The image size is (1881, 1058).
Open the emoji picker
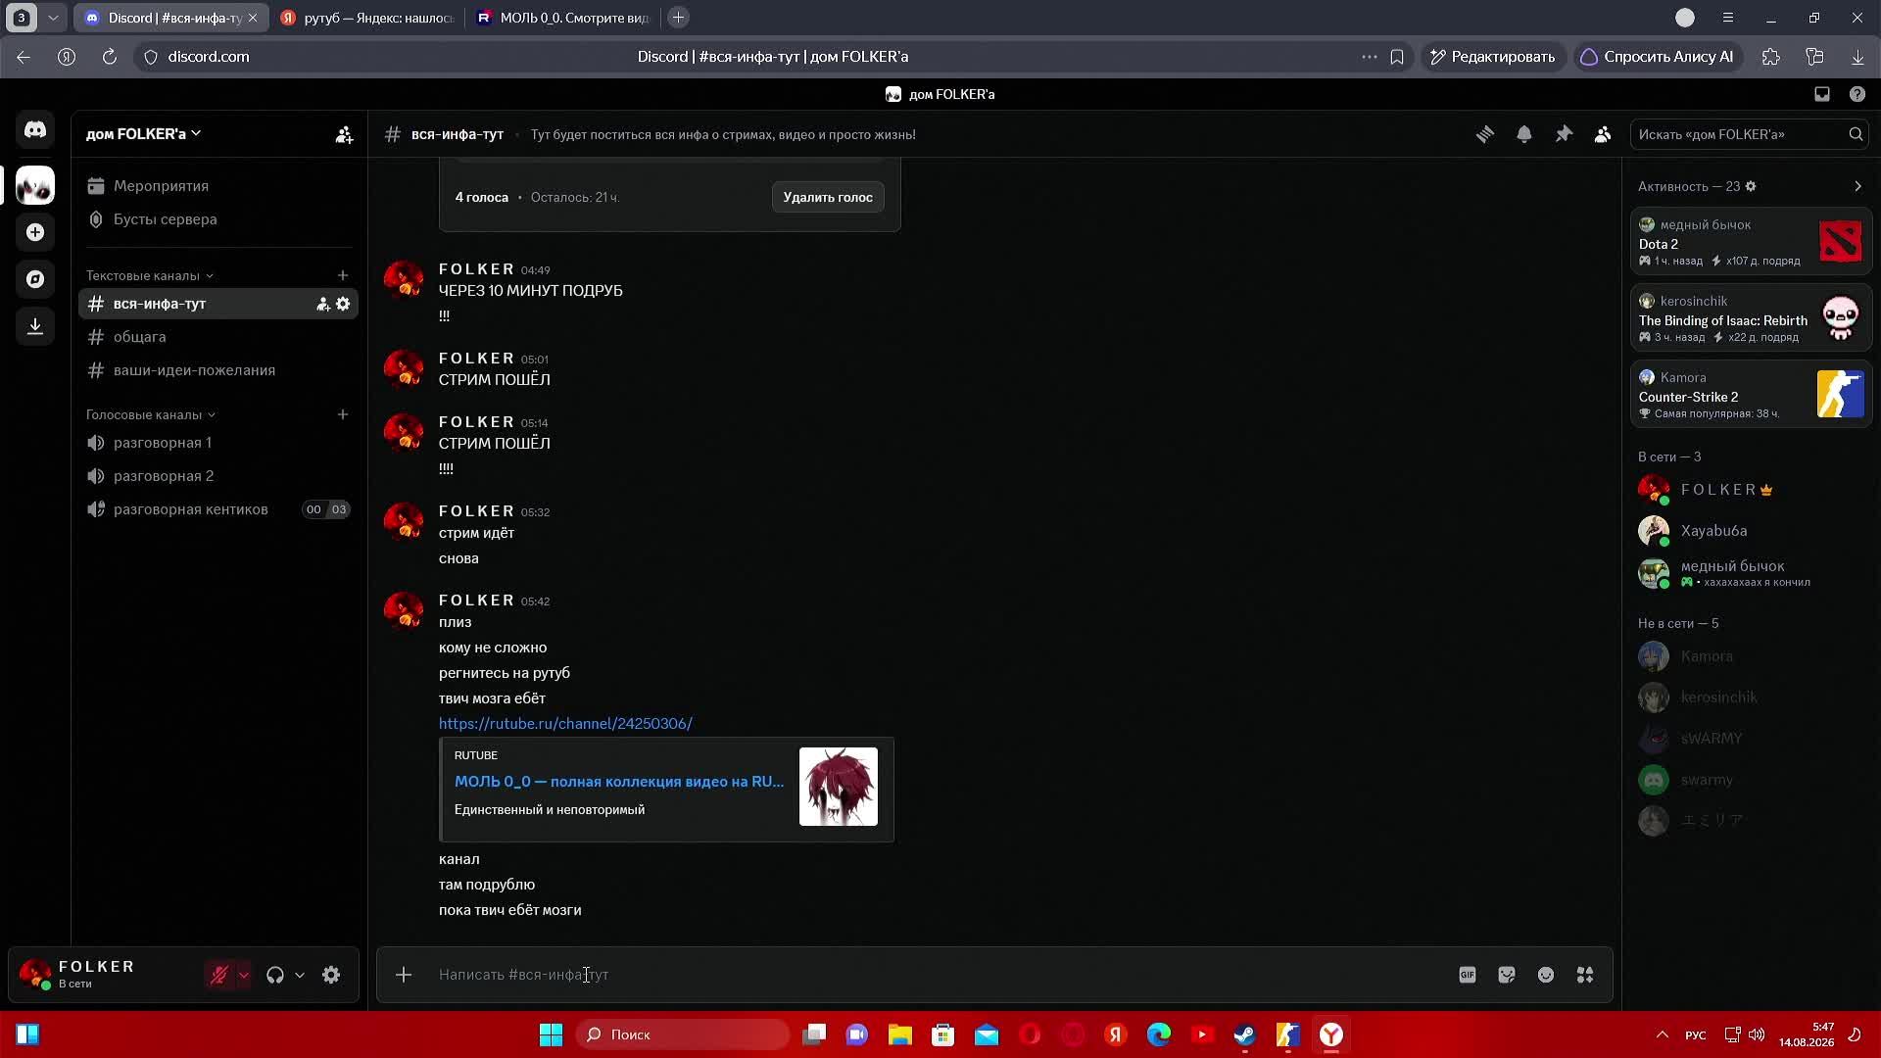[x=1546, y=975]
